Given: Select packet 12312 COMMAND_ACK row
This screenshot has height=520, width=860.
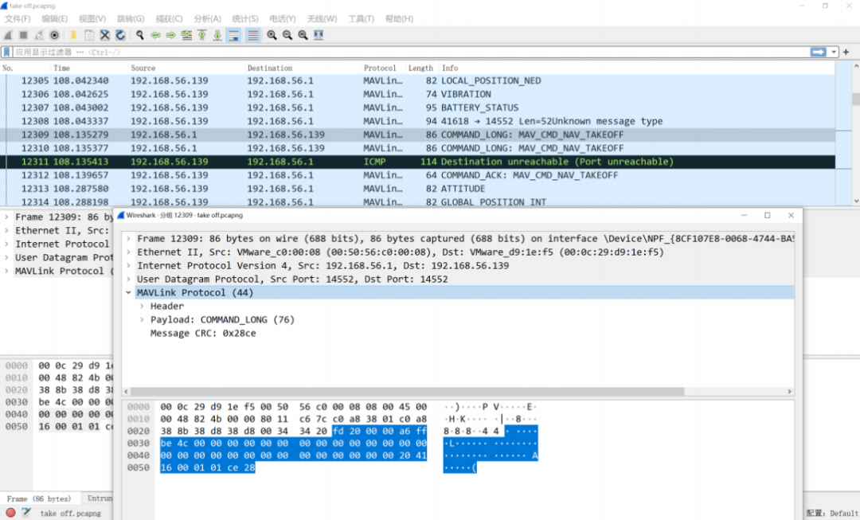Looking at the screenshot, I should click(x=418, y=175).
